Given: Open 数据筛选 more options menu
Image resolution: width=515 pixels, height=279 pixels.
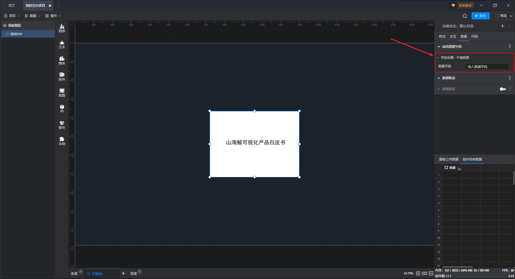Looking at the screenshot, I should [x=510, y=89].
